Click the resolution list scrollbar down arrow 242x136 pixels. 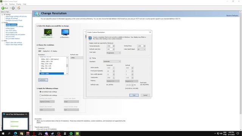tap(67, 74)
